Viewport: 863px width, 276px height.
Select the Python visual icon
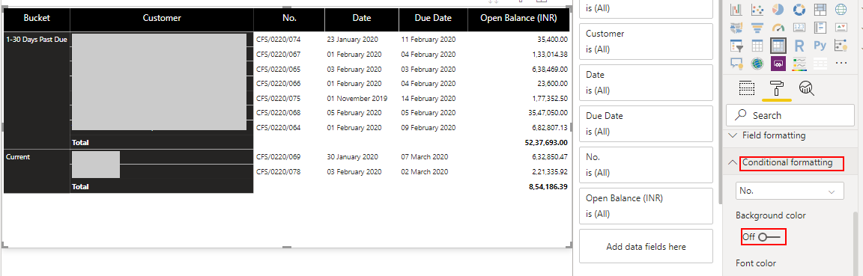tap(820, 46)
